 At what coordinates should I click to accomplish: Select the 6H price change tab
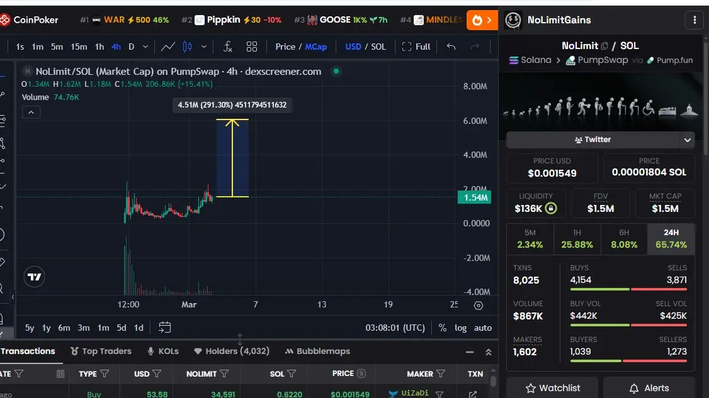[x=624, y=238]
